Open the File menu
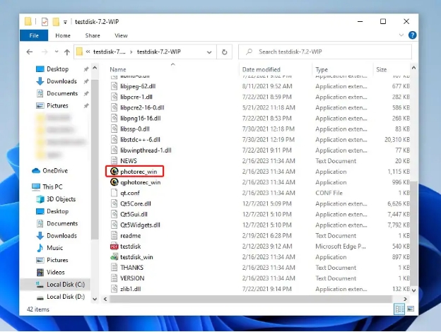441x332 pixels. pos(33,35)
